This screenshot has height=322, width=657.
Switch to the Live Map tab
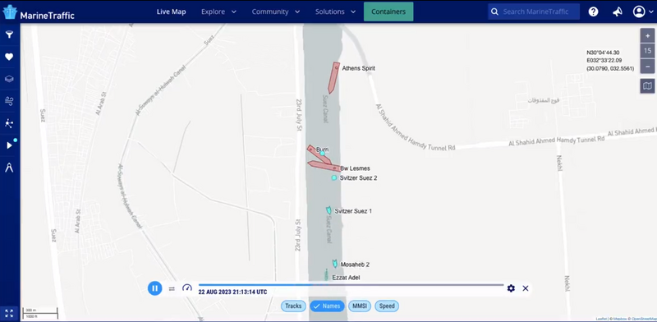[x=172, y=11]
